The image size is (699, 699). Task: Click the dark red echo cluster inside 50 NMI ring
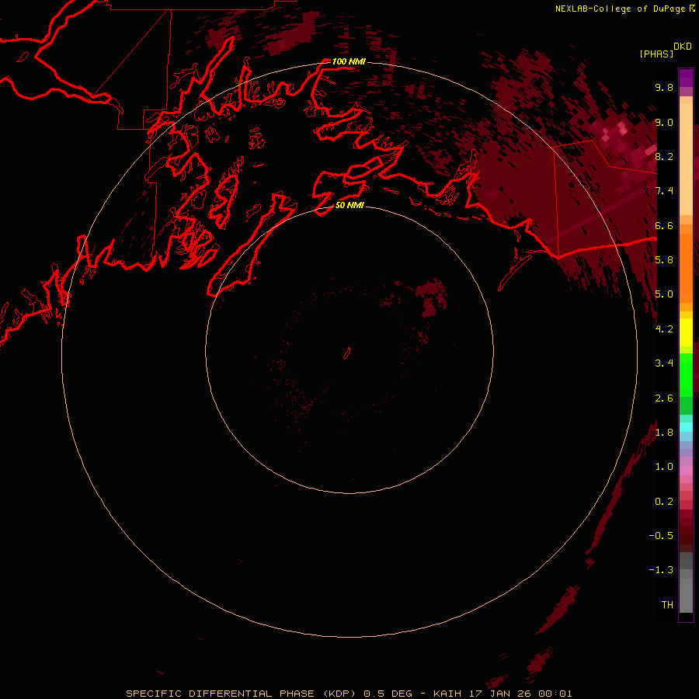[430, 297]
